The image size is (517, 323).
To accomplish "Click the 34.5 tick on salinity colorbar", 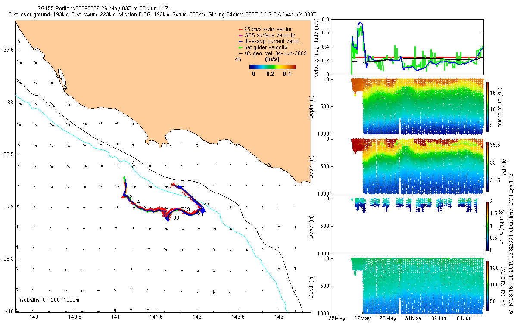I will click(495, 180).
